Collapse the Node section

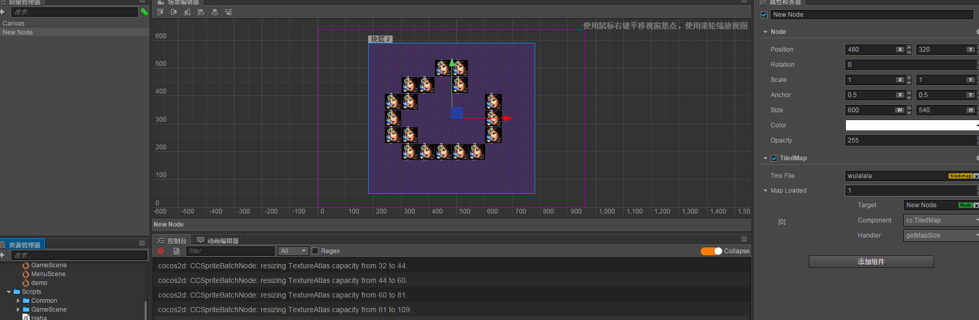coord(765,32)
